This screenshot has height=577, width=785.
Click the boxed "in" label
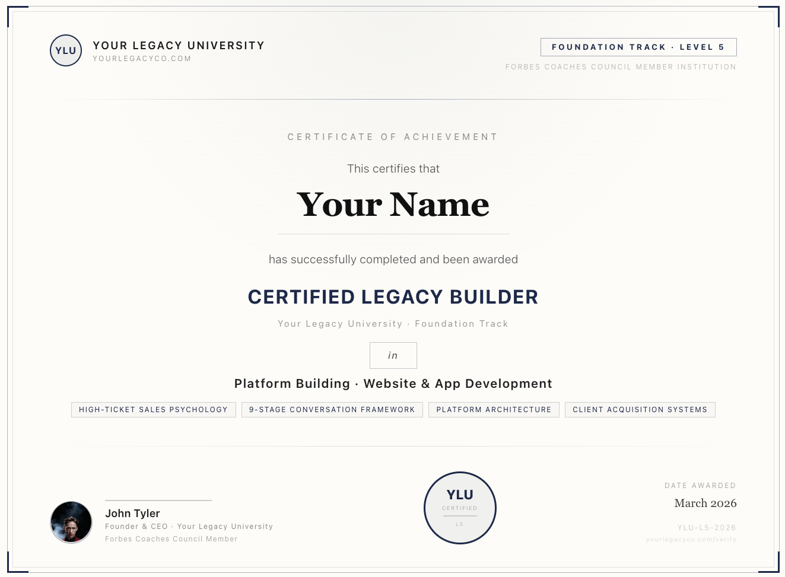pyautogui.click(x=393, y=355)
